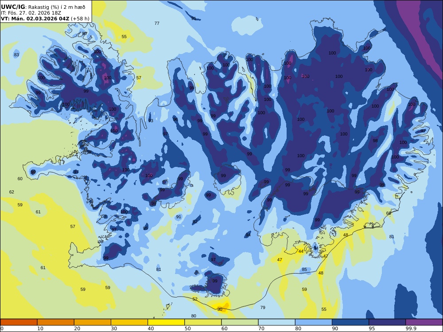Choose the 90–95 dark blue legend swatch
The image size is (443, 332).
tap(350, 322)
